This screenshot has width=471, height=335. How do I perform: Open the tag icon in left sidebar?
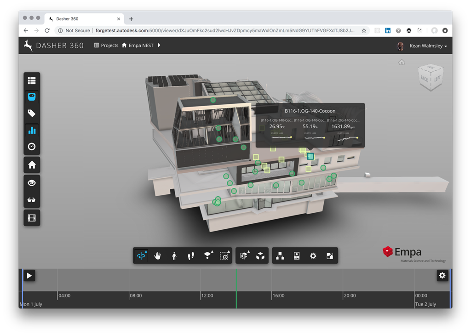tap(32, 114)
